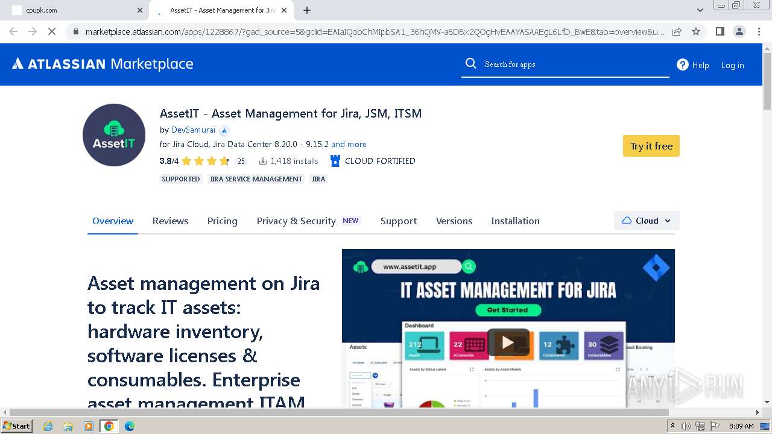Stop loading the page
Image resolution: width=772 pixels, height=434 pixels.
tap(52, 31)
